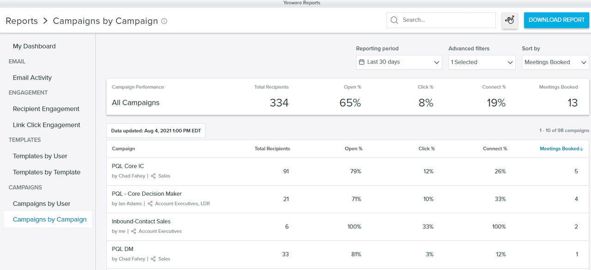Switch to the Email Activity section
591x270 pixels.
pyautogui.click(x=32, y=78)
